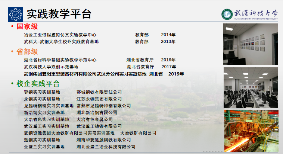
Task: Select the line 冶金工业过程虚拟仿真实验教学中心
Action: click(60, 35)
